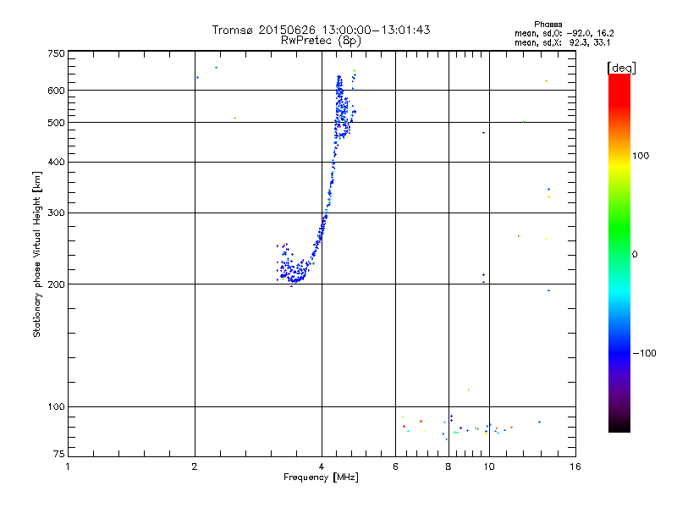Click the 75 tick label on height axis
This screenshot has height=508, width=677.
[x=59, y=454]
